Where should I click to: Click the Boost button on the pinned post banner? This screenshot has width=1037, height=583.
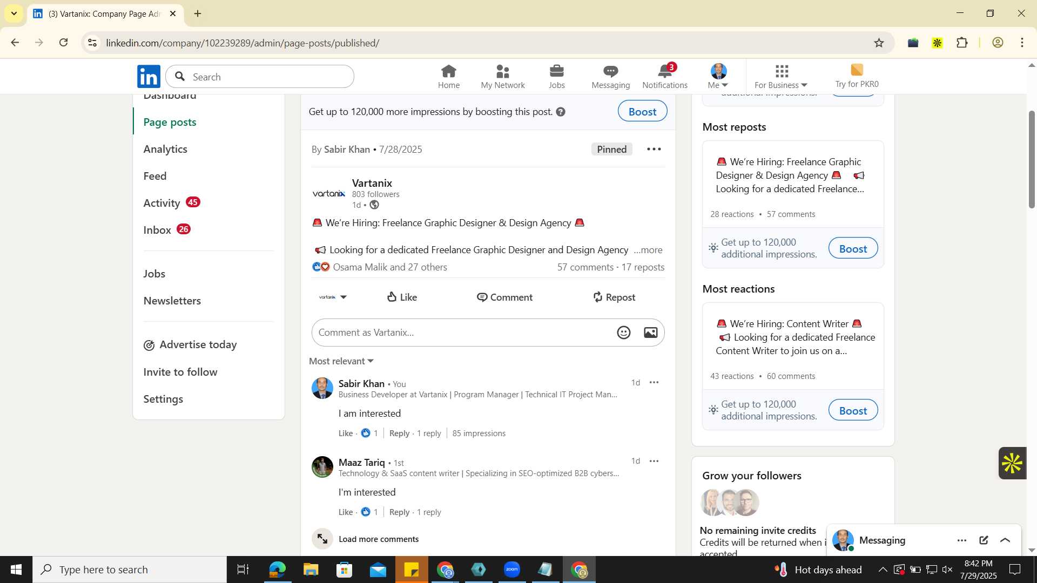(642, 111)
